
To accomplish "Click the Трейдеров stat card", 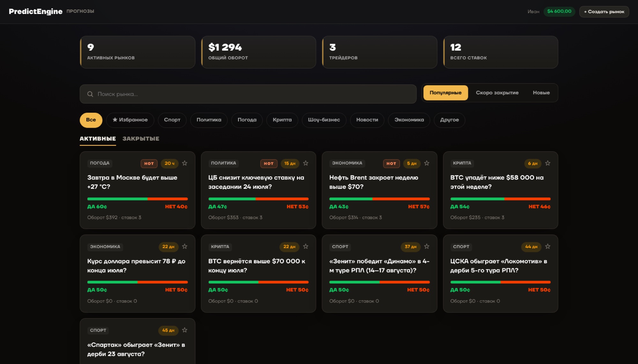I will coord(379,52).
